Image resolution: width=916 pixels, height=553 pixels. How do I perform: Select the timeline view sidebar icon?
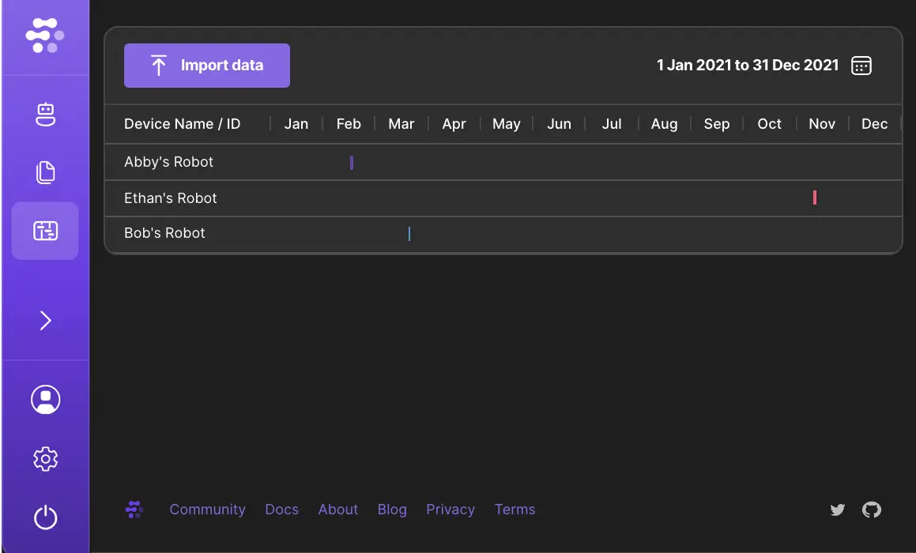[45, 231]
